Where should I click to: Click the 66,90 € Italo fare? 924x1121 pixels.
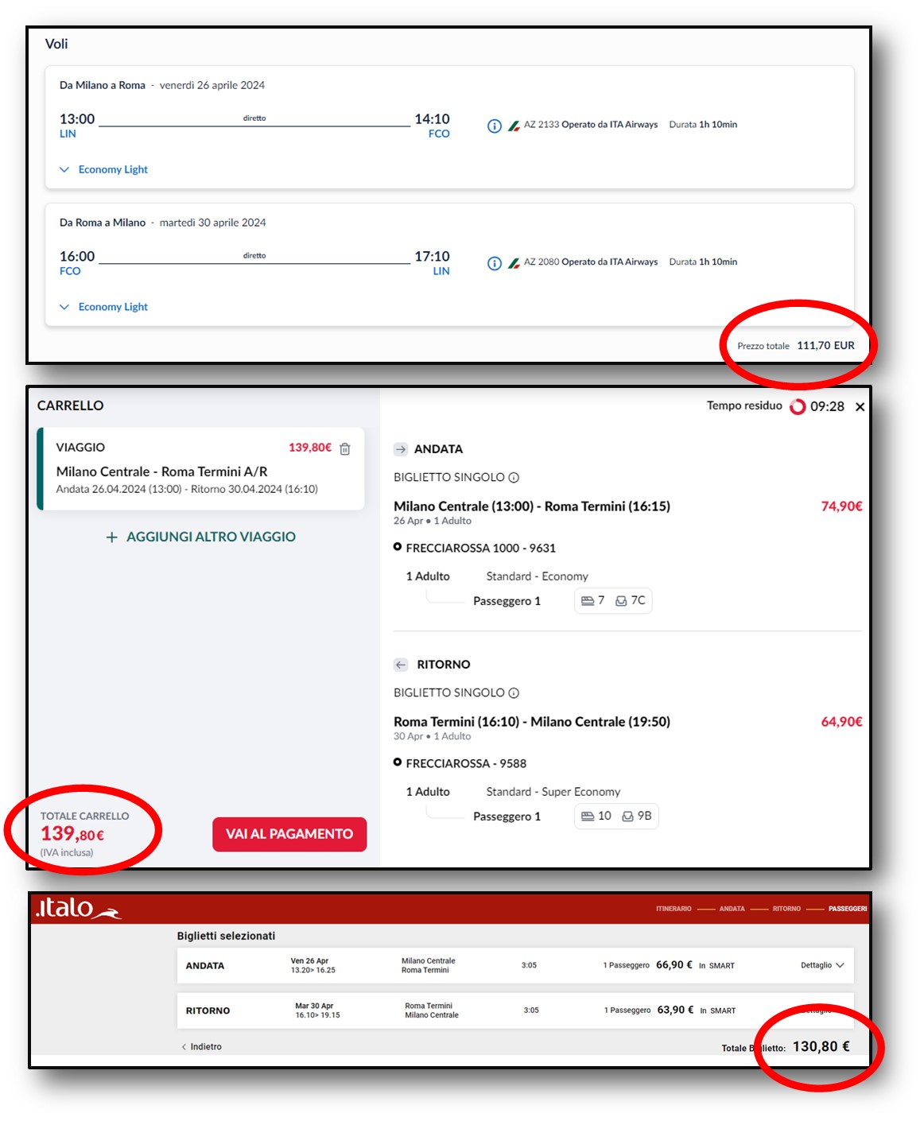(674, 965)
